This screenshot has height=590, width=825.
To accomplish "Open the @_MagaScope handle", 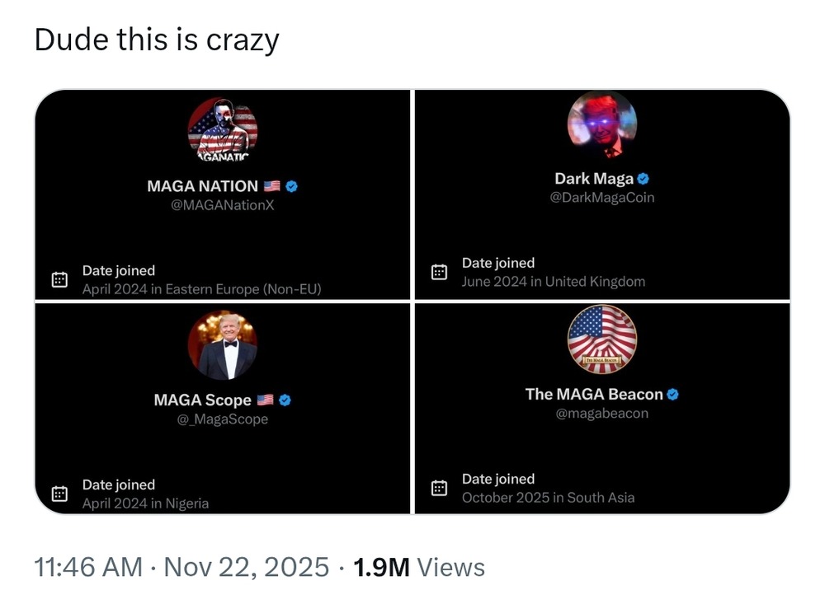I will tap(223, 419).
